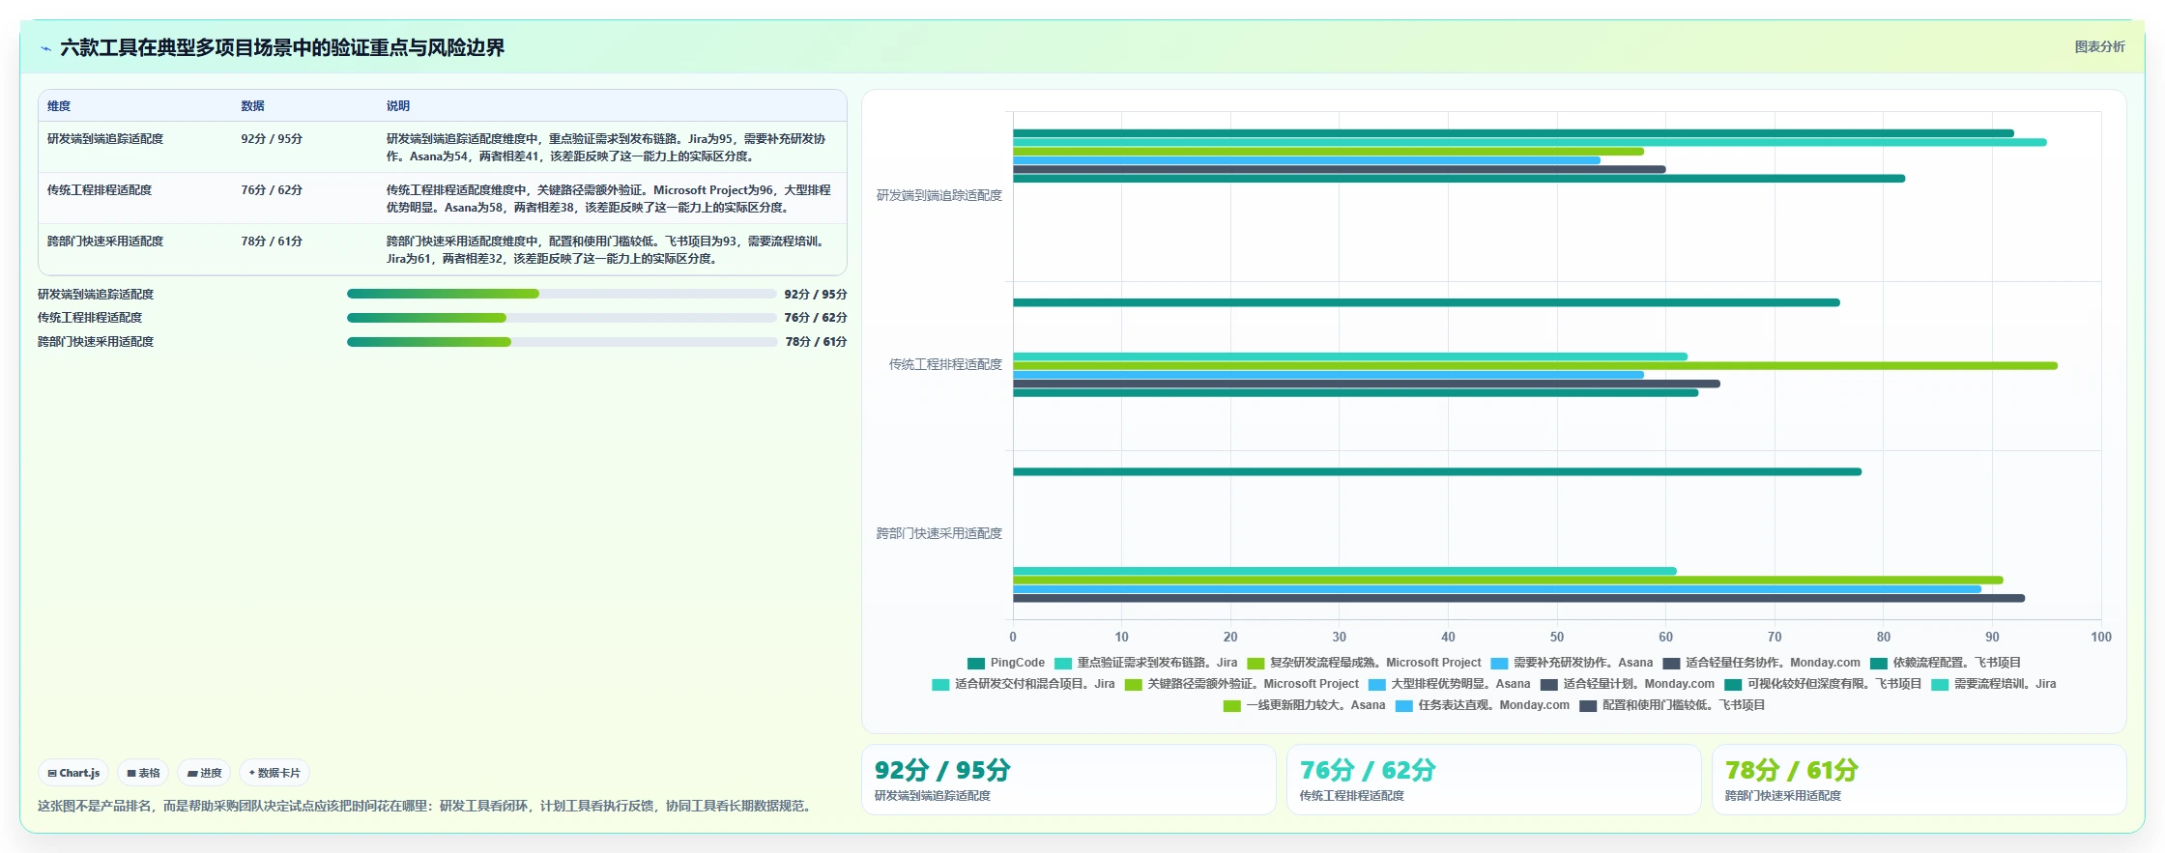The width and height of the screenshot is (2165, 853).
Task: Toggle legend 适合研发交付和混合项目。Jira
Action: [x=1023, y=684]
